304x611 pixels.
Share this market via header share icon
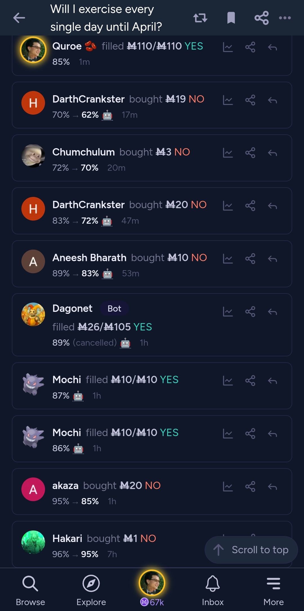coord(261,18)
